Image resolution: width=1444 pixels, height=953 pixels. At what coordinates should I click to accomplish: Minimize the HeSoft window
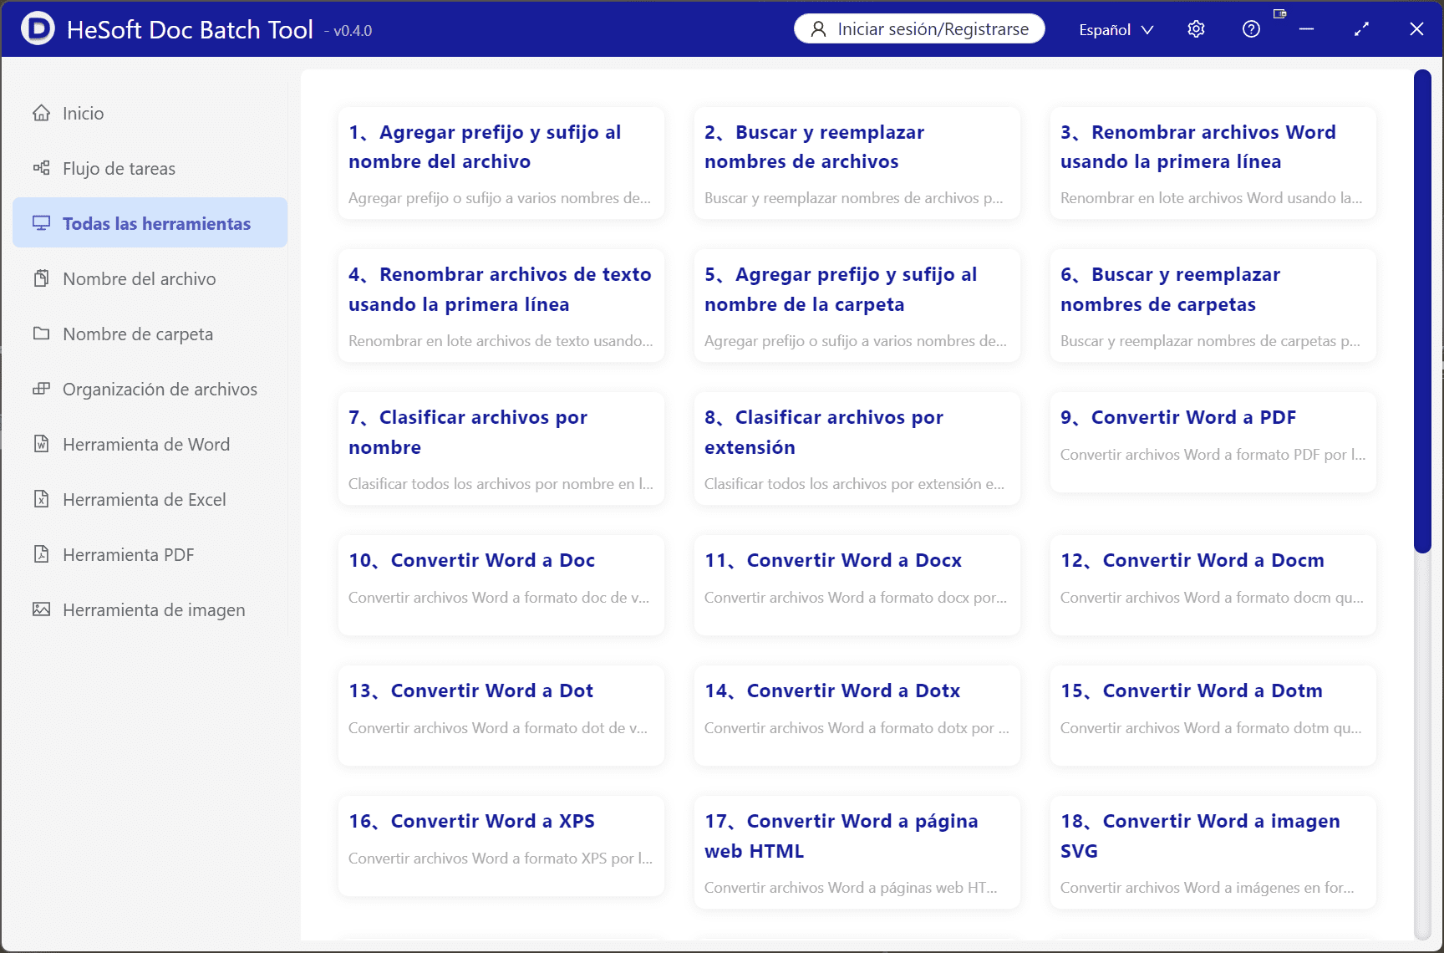[1306, 29]
